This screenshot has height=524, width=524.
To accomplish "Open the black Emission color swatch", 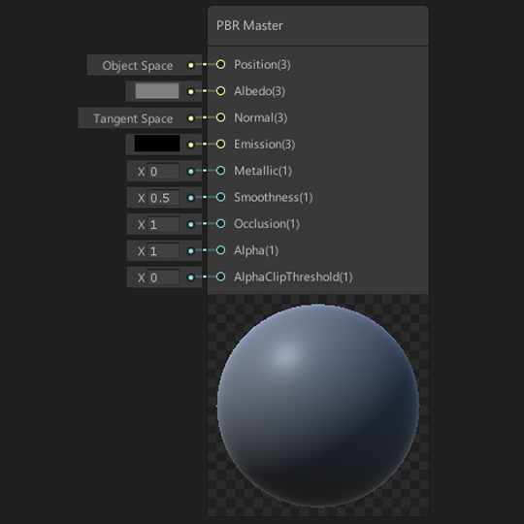I will [157, 144].
